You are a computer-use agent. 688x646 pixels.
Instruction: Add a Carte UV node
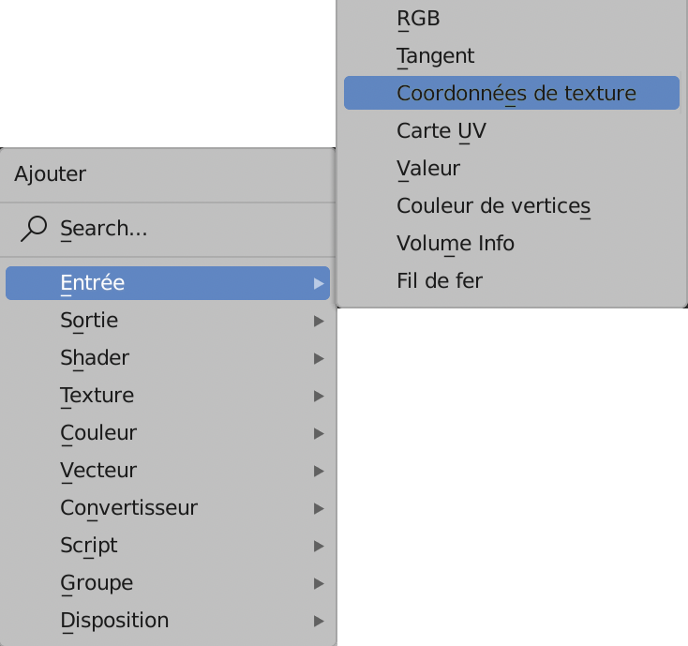441,131
